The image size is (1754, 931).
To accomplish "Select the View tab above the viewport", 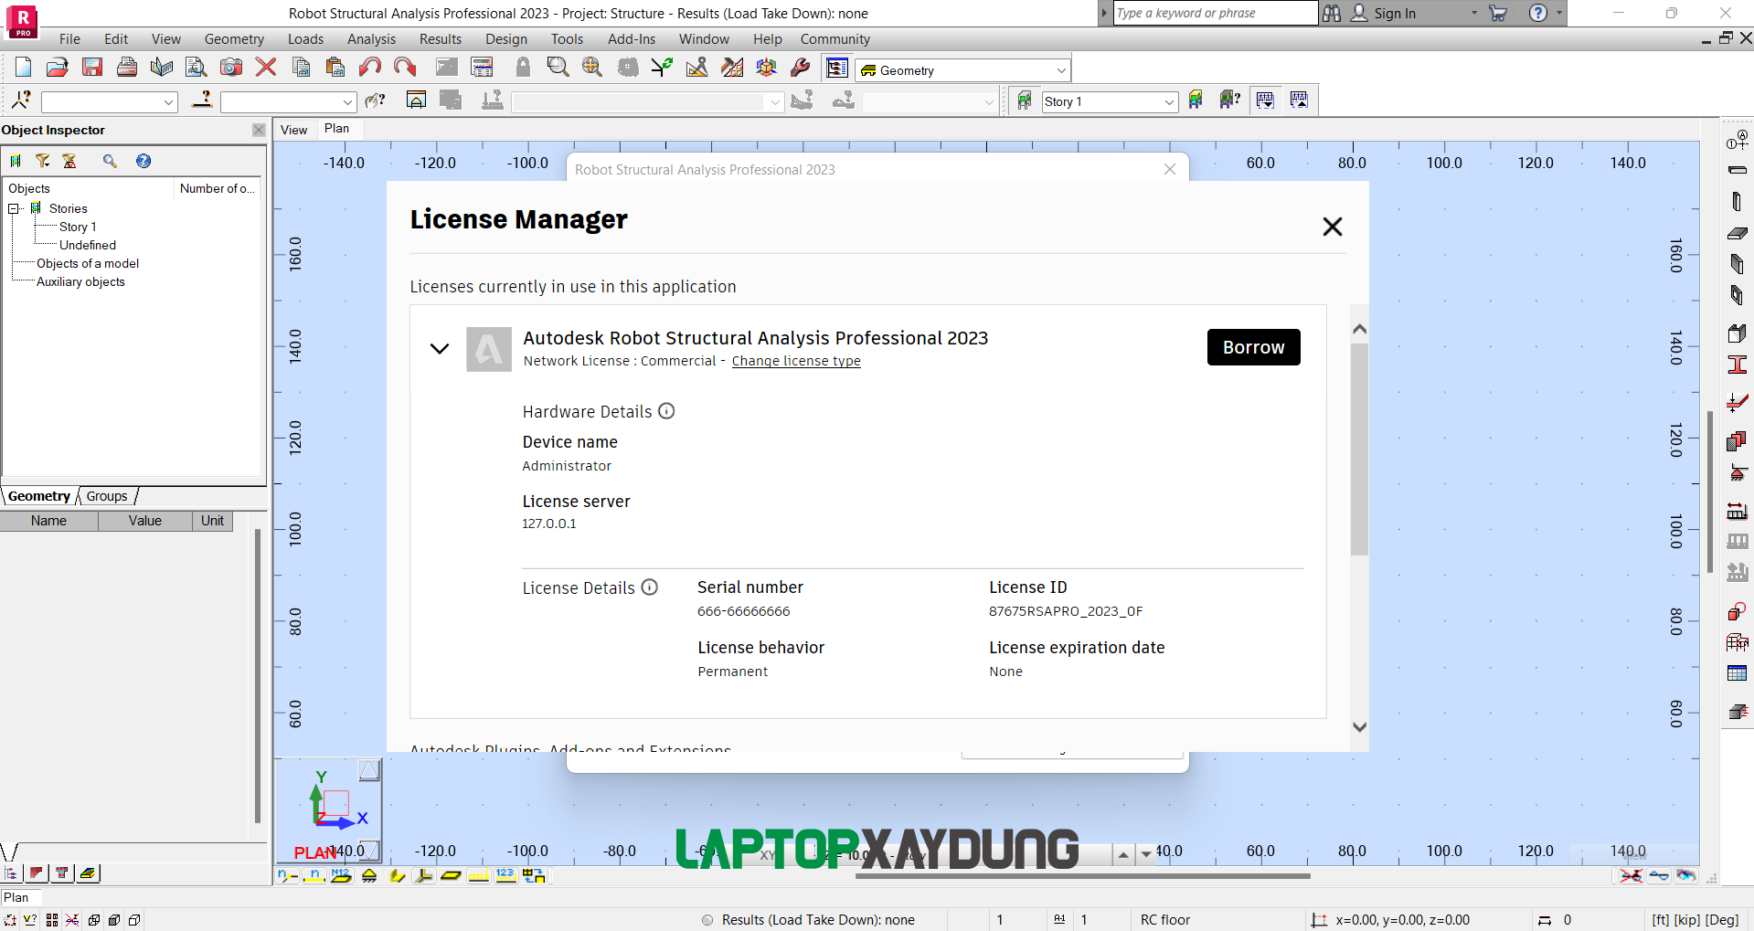I will click(x=292, y=129).
